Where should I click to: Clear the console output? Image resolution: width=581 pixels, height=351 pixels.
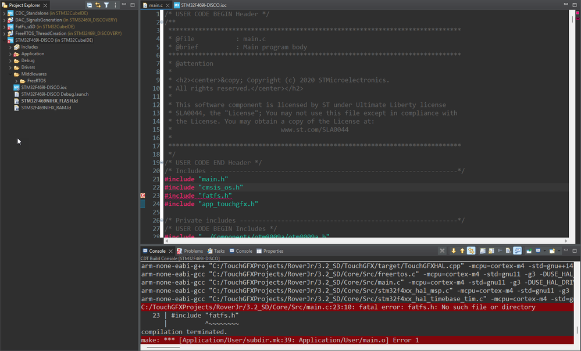click(508, 250)
